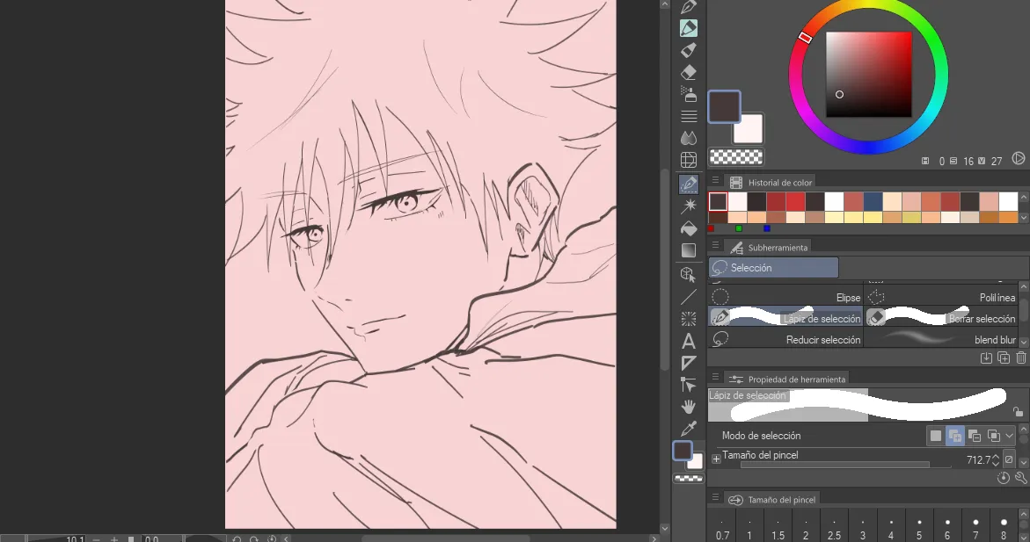The height and width of the screenshot is (542, 1030).
Task: Increase brush size value with stepper
Action: click(996, 457)
